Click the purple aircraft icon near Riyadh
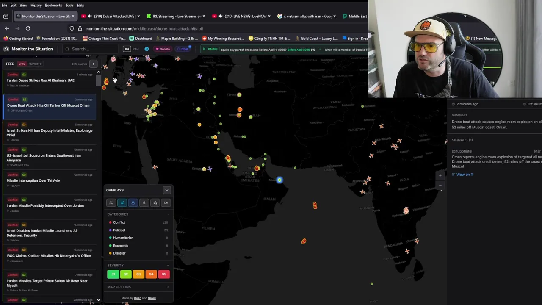The height and width of the screenshot is (305, 542). coord(210,169)
